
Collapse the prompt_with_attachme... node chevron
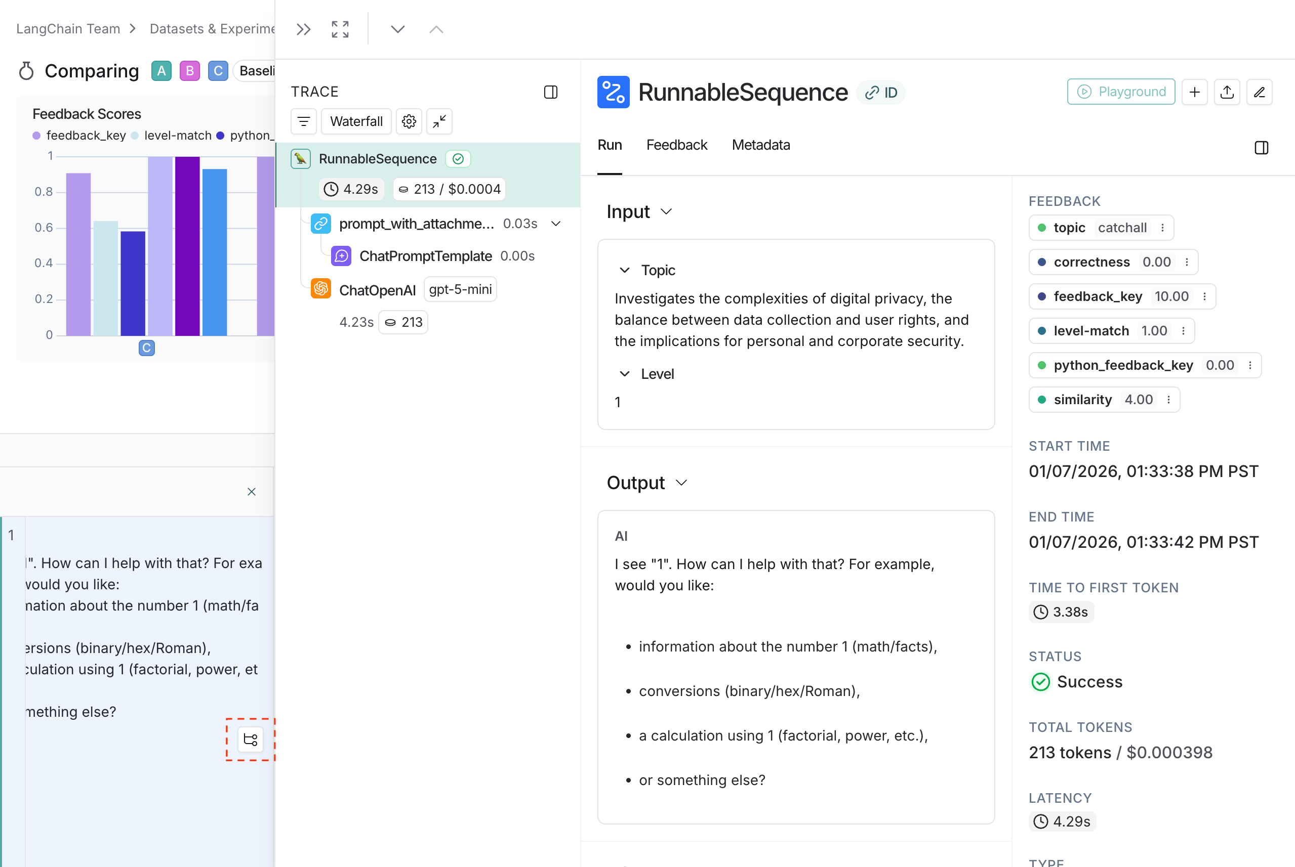coord(556,224)
